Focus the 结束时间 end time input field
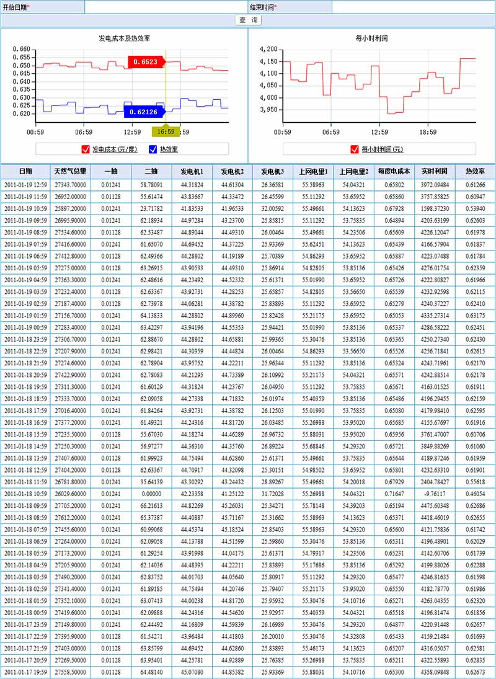The image size is (496, 679). pos(414,7)
